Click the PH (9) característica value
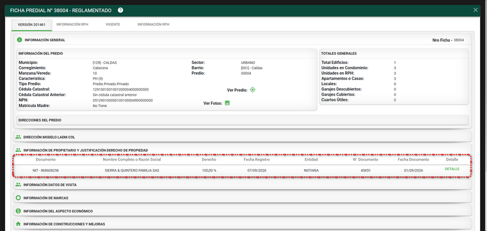 pyautogui.click(x=97, y=79)
